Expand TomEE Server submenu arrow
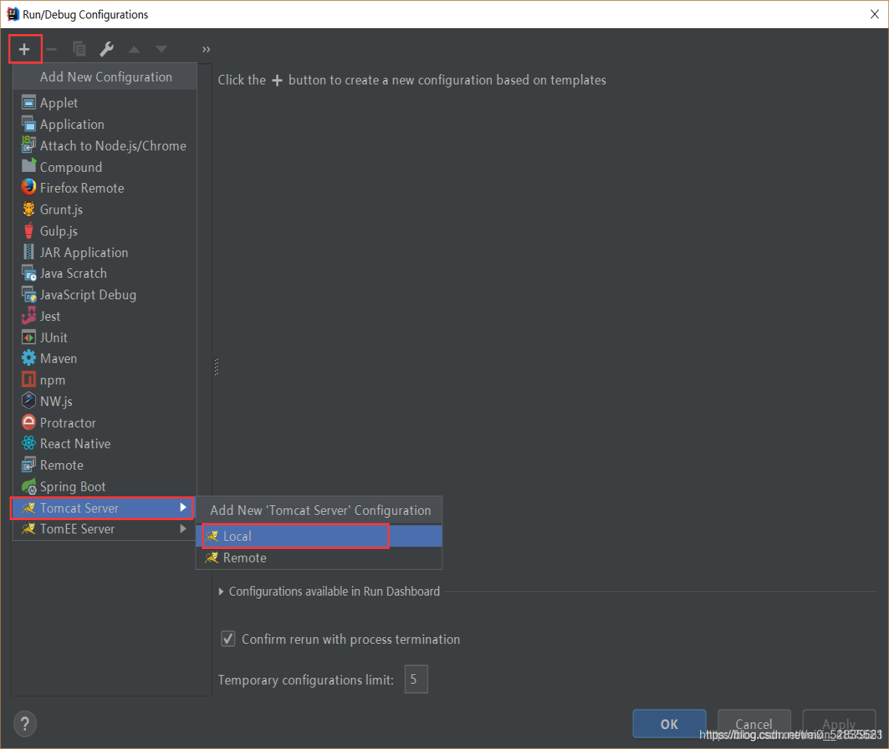This screenshot has width=889, height=749. pyautogui.click(x=183, y=529)
